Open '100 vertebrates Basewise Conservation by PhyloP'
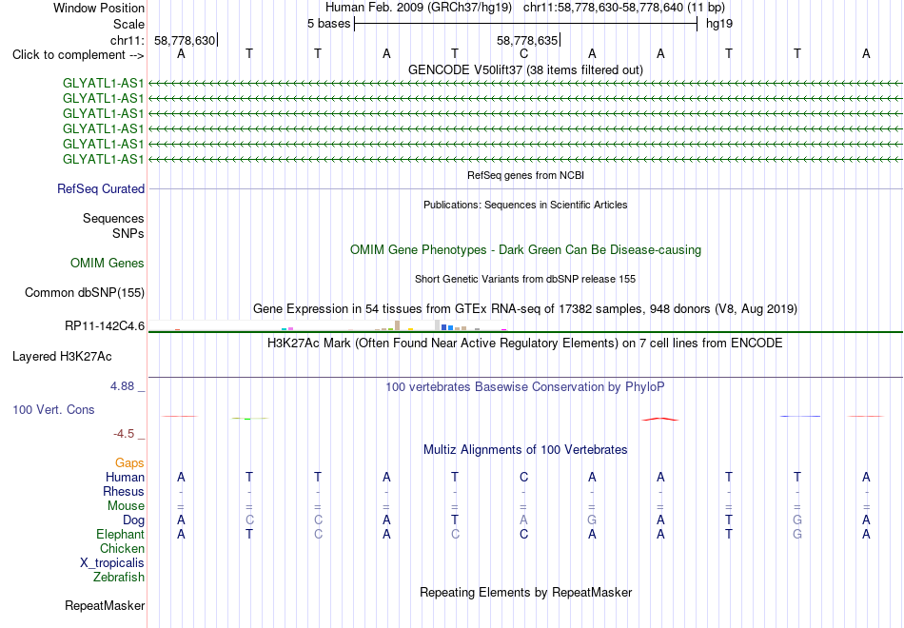Viewport: 904px width, 628px height. tap(525, 387)
